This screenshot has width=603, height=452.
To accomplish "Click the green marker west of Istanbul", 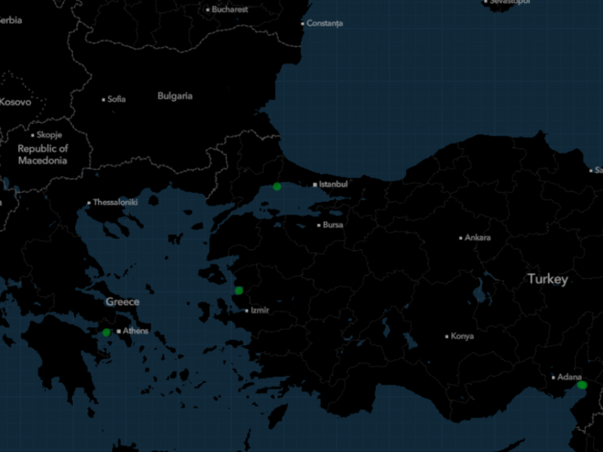I will point(277,187).
